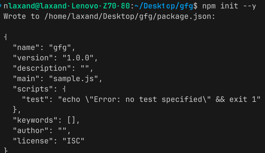This screenshot has width=265, height=153.
Task: Click the "main" key
Action: coord(26,79)
